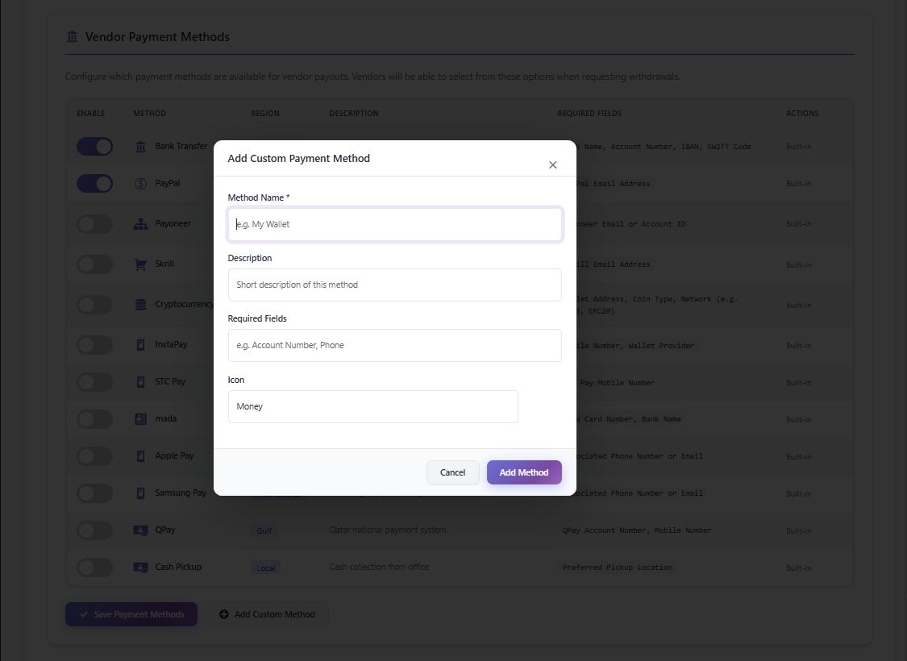Viewport: 907px width, 661px height.
Task: Click the Payoneer hierarchy icon
Action: 141,224
